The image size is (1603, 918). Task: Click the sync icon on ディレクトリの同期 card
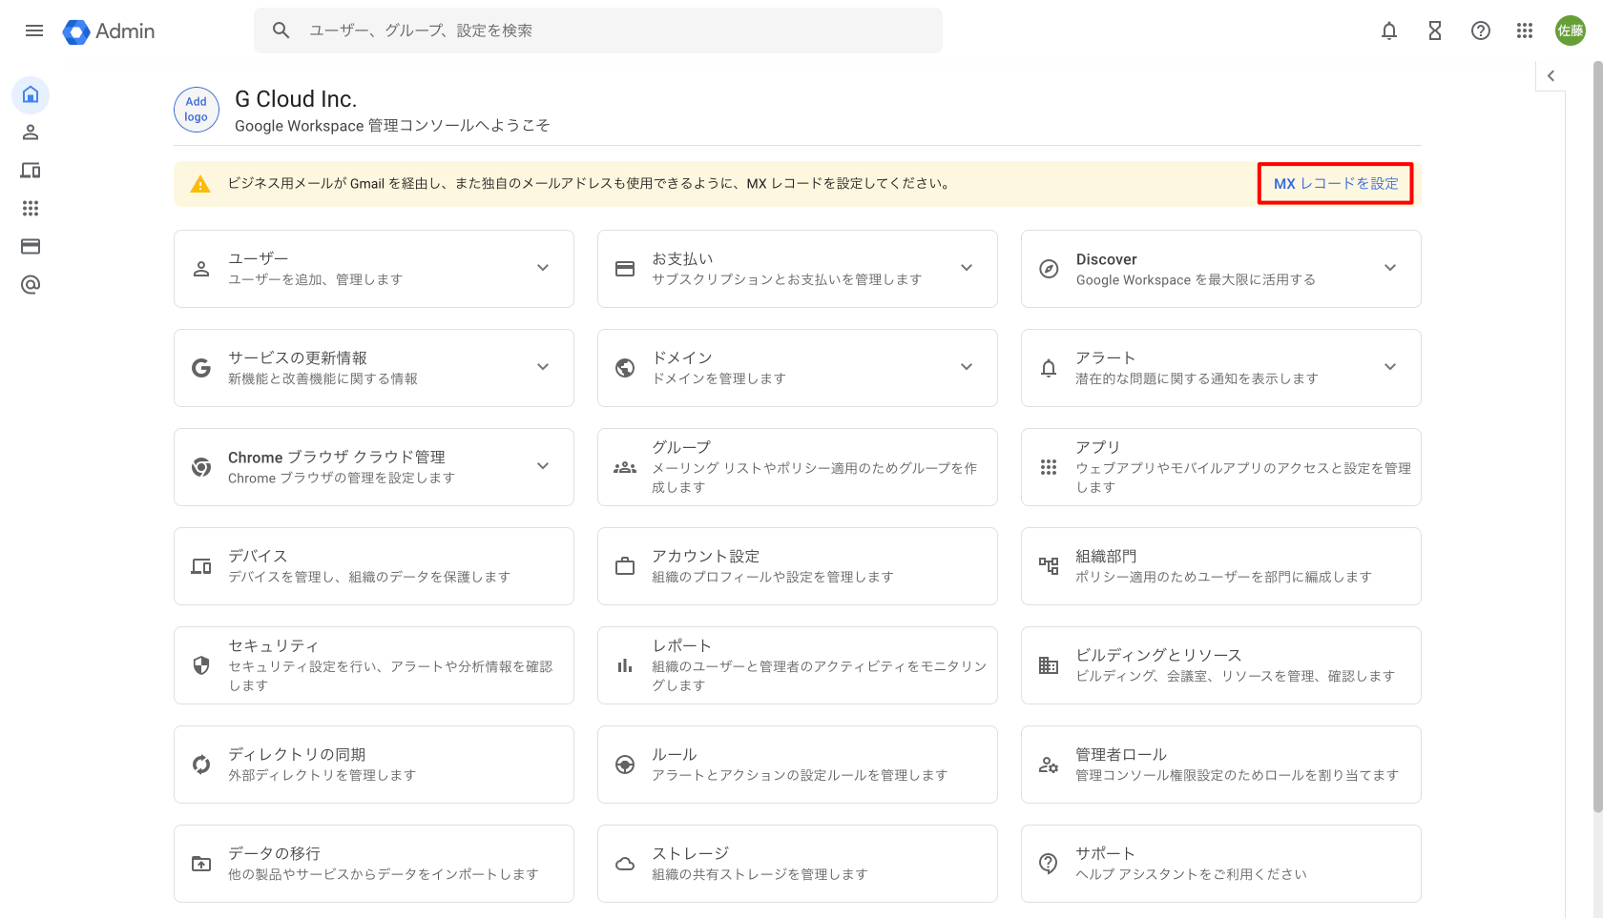201,765
